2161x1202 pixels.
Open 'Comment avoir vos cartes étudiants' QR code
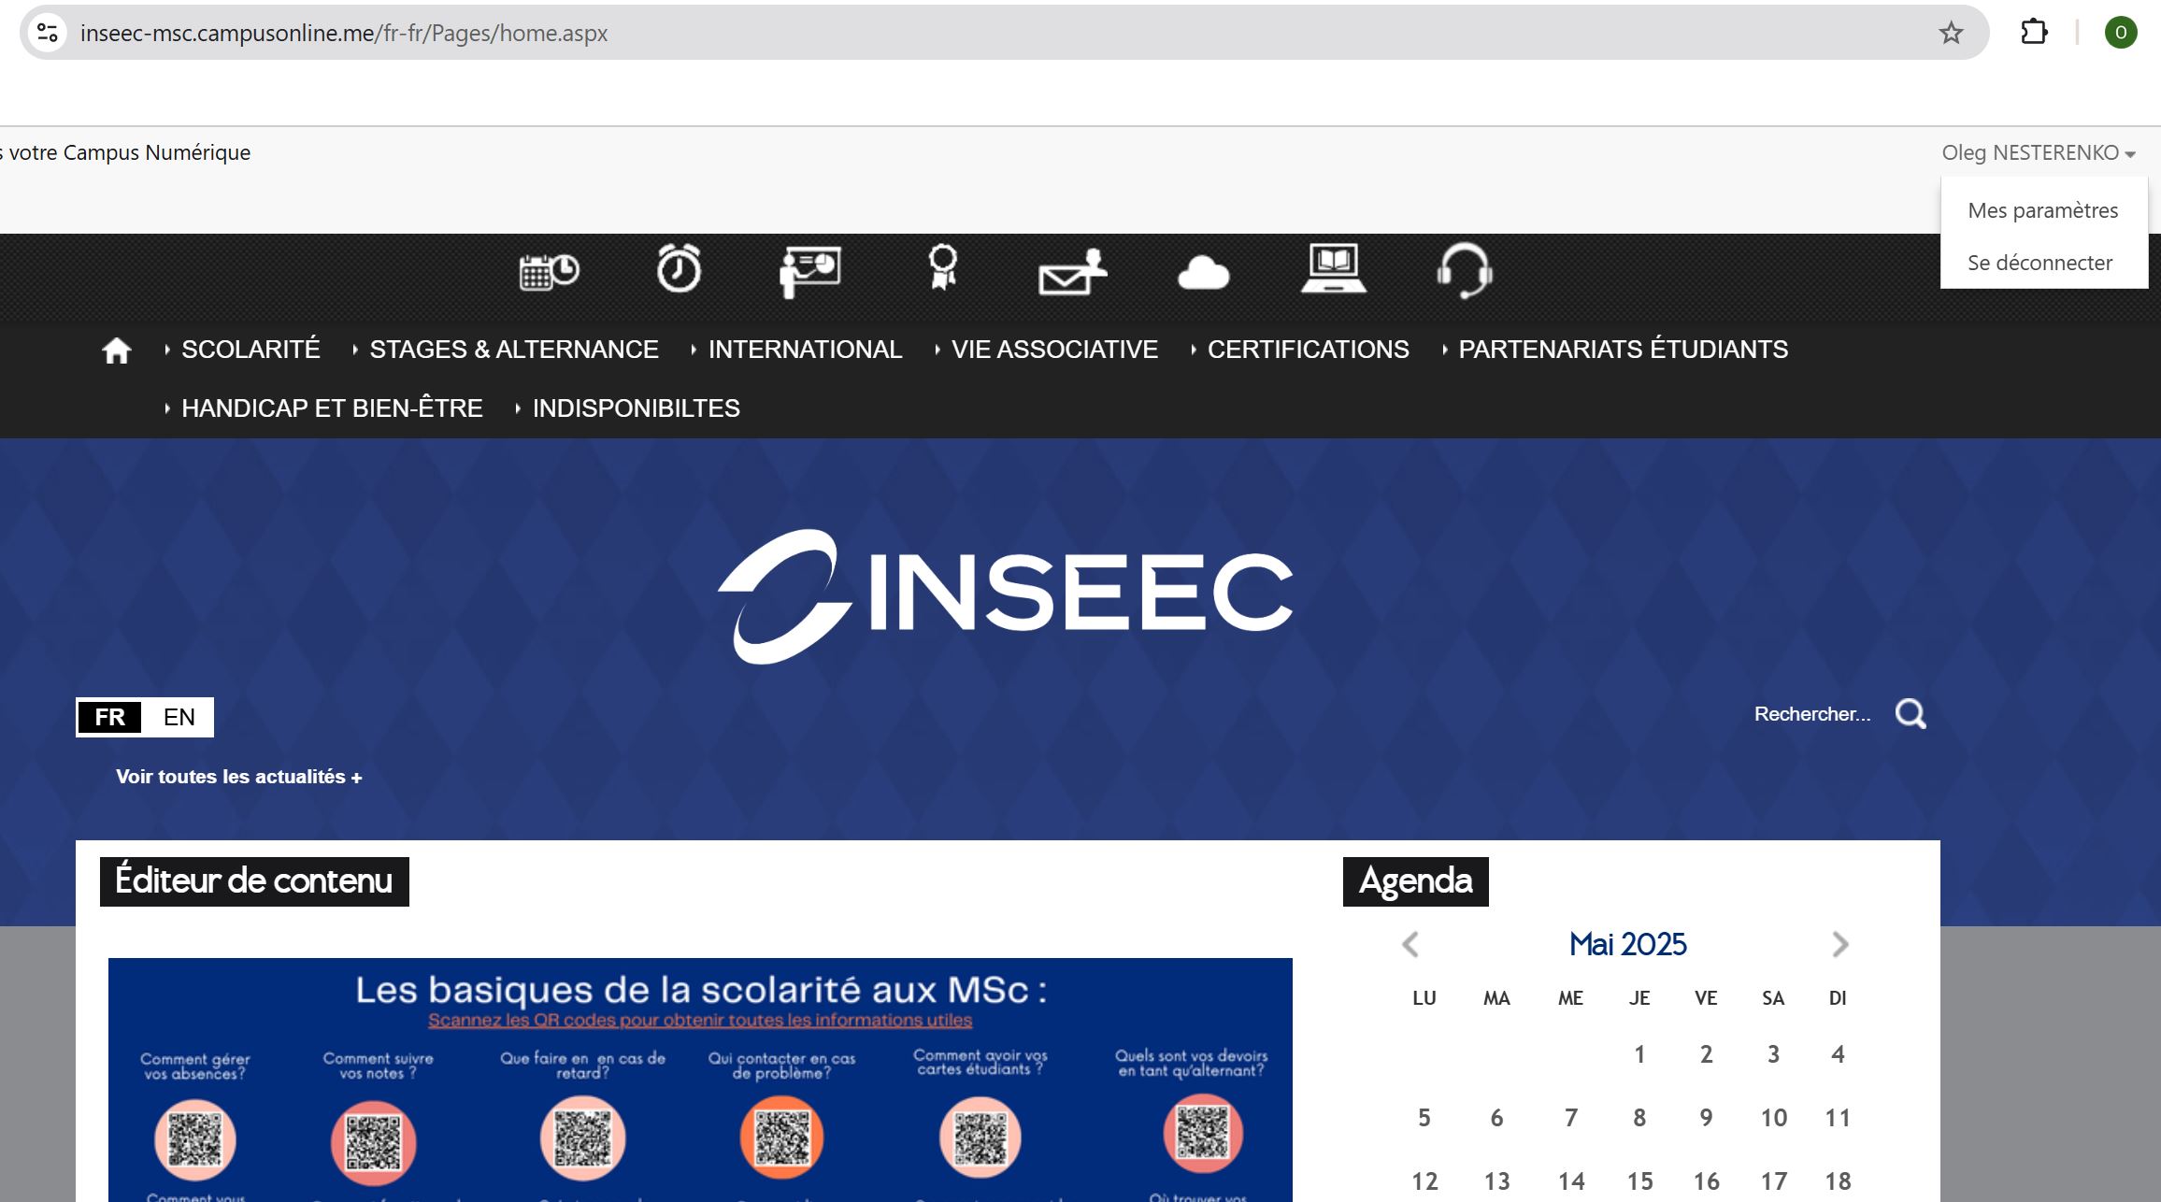(980, 1138)
